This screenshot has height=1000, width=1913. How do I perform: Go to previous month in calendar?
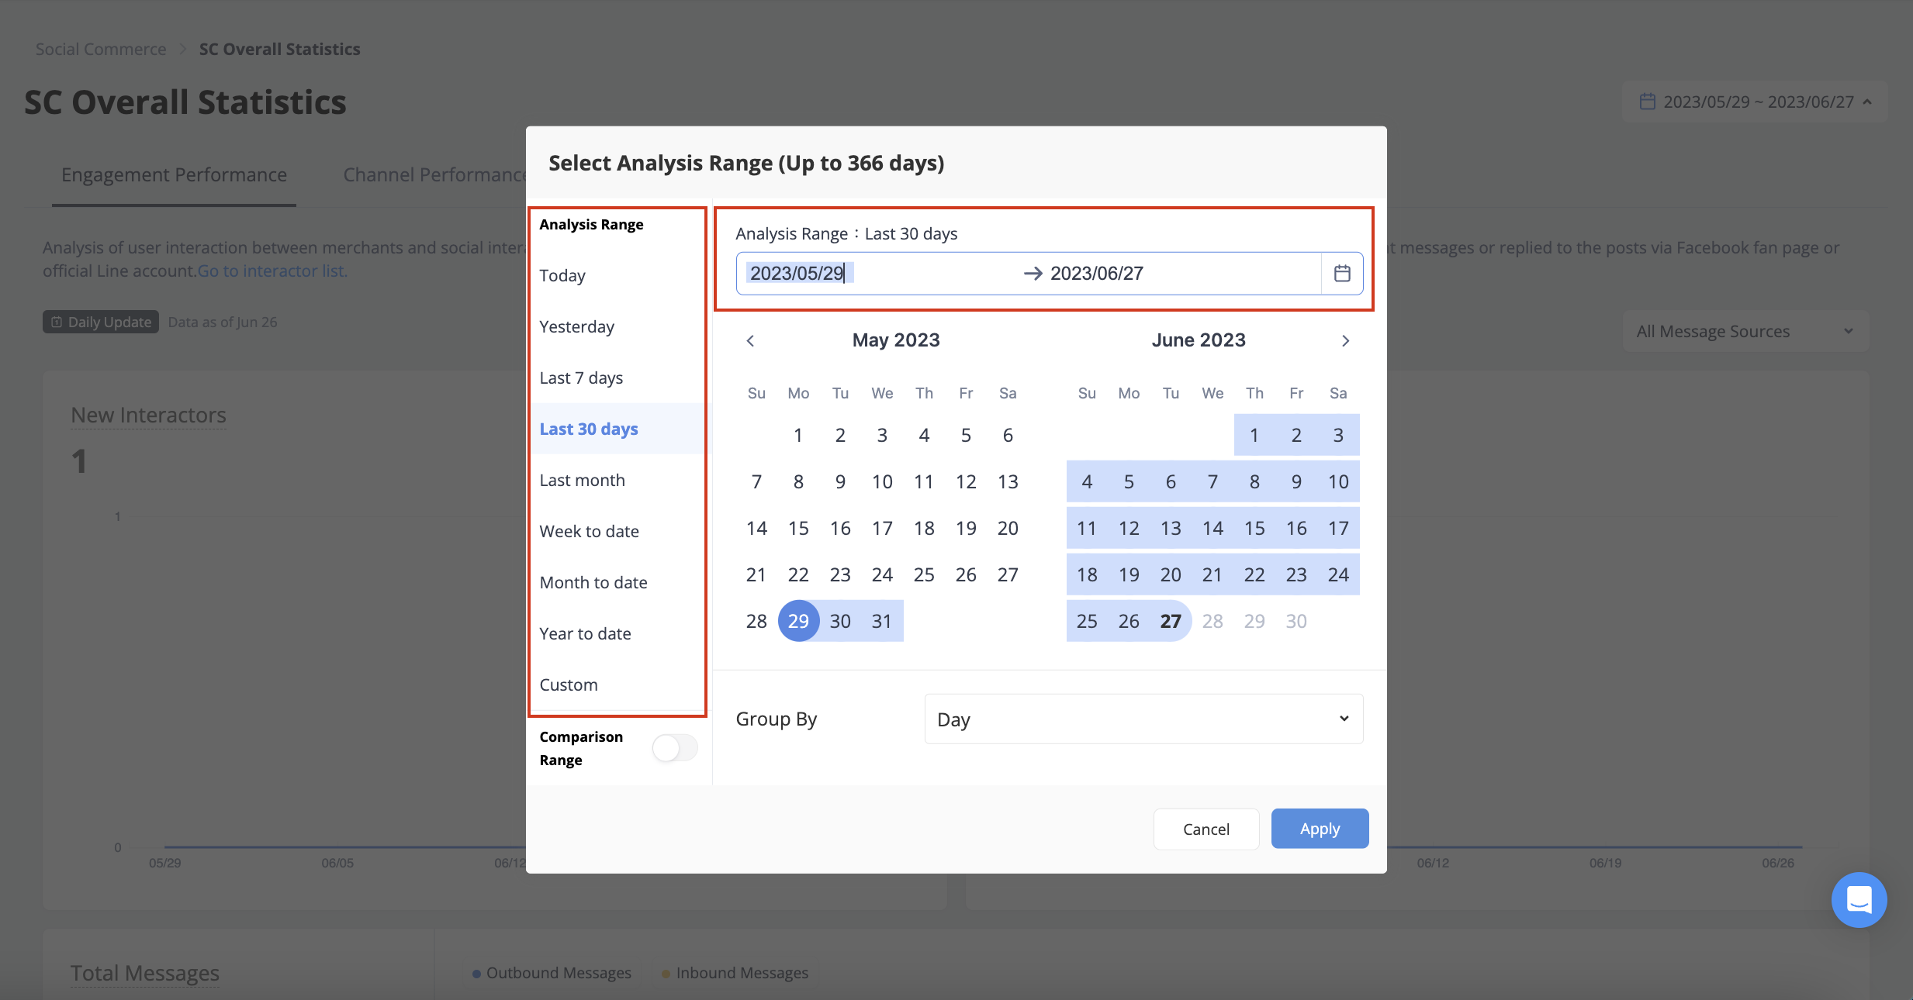pyautogui.click(x=750, y=341)
